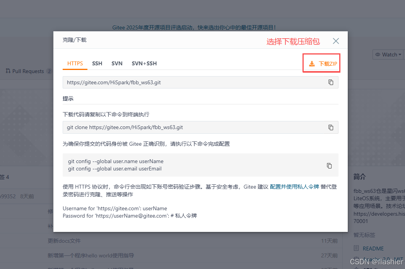Switch to the SVN+SSH tab
This screenshot has width=405, height=269.
(x=144, y=63)
